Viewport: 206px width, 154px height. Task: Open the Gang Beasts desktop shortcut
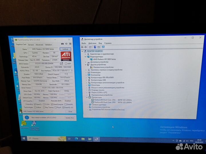coord(24,124)
